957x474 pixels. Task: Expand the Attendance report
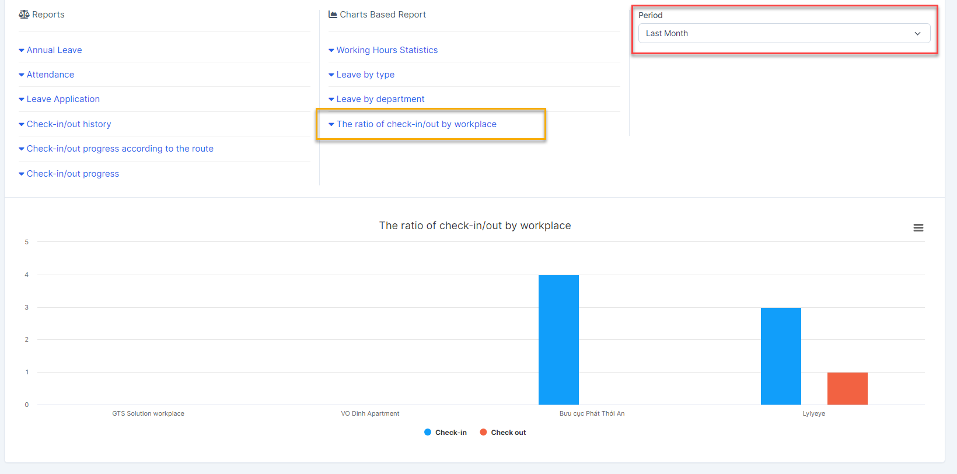pyautogui.click(x=50, y=75)
